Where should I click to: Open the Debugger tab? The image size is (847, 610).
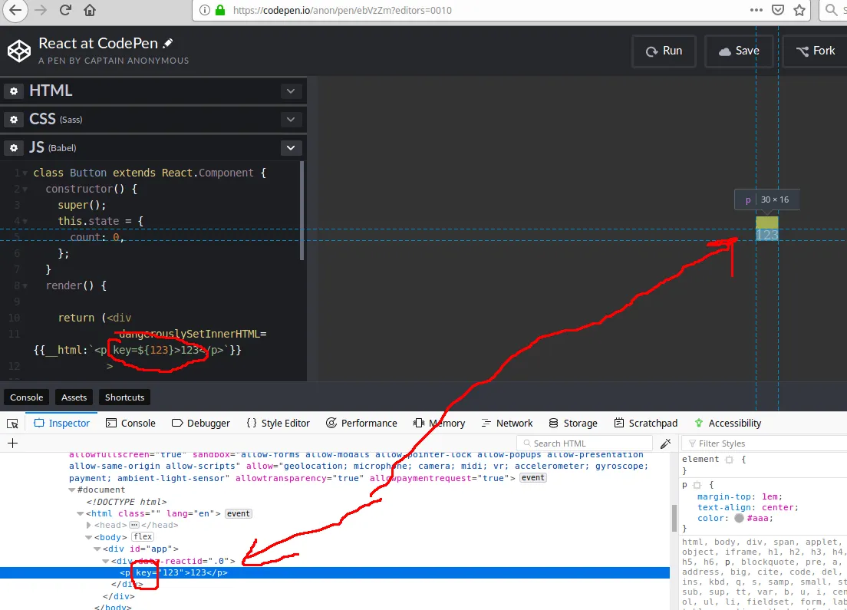click(x=200, y=423)
